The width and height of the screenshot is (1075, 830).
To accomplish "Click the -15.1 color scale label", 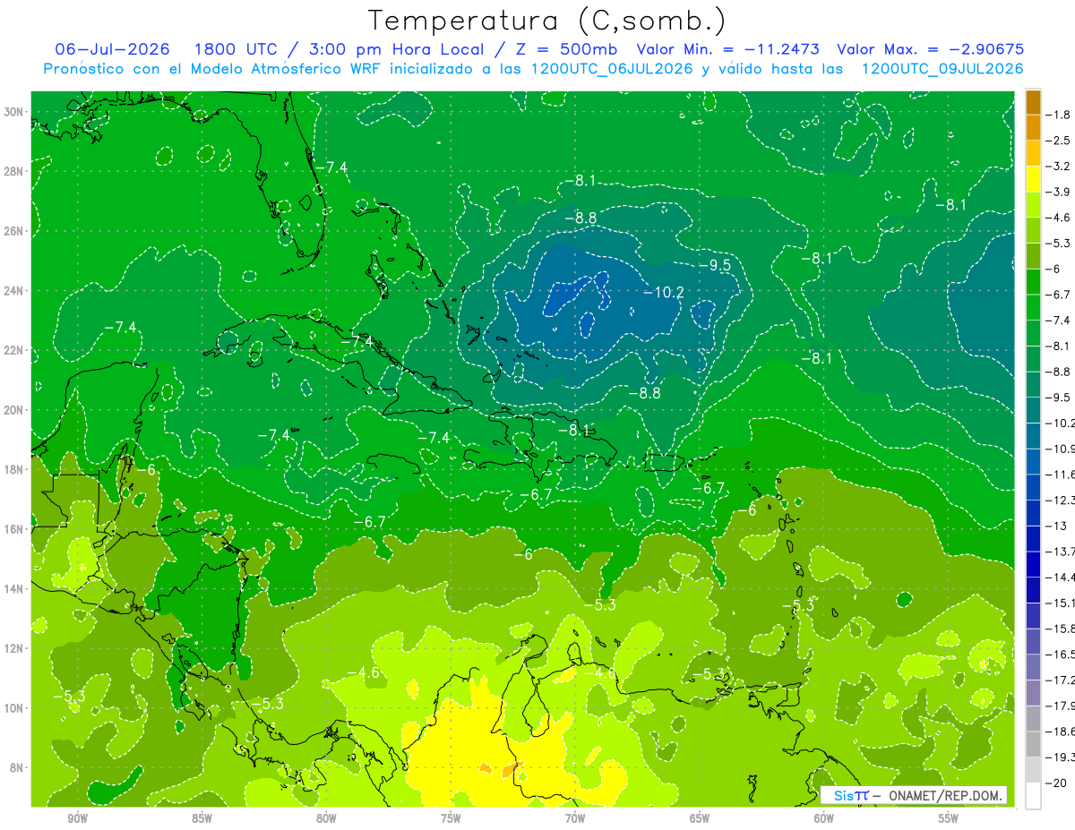I will pyautogui.click(x=1060, y=603).
